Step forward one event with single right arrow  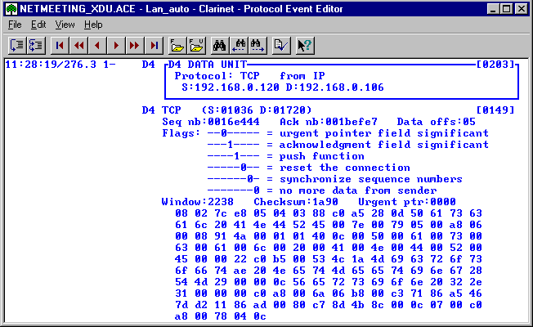[116, 45]
